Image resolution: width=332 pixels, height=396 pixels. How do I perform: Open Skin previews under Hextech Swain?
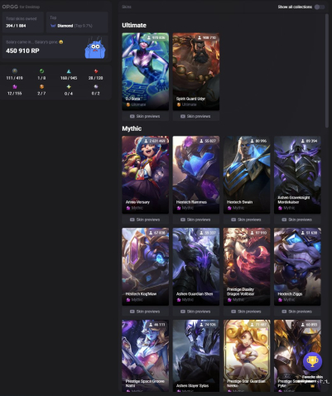(x=247, y=220)
